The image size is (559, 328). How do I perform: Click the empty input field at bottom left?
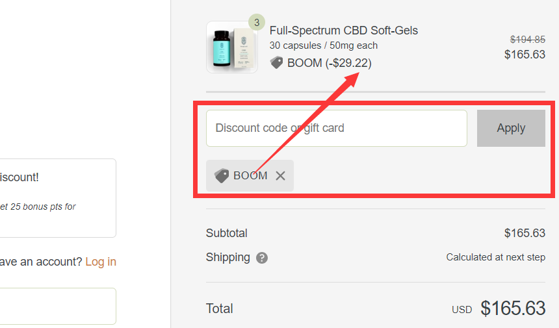[x=57, y=306]
